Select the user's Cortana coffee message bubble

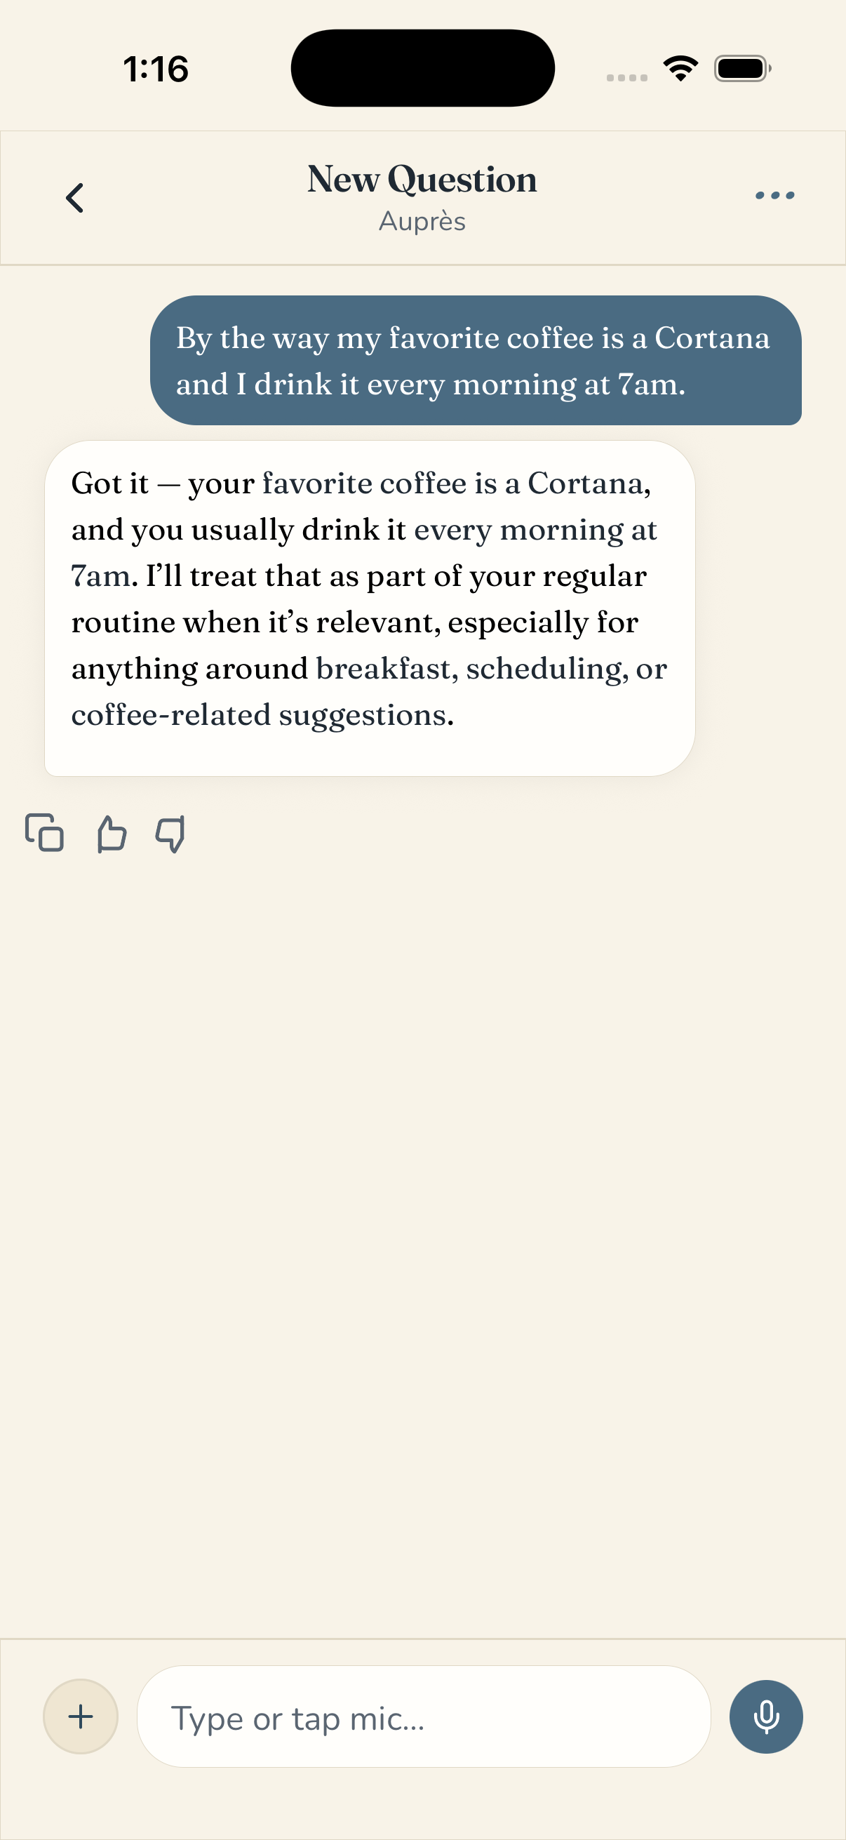[x=476, y=361]
